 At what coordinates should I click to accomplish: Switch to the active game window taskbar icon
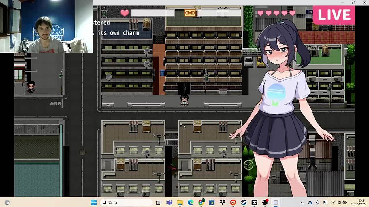point(276,203)
